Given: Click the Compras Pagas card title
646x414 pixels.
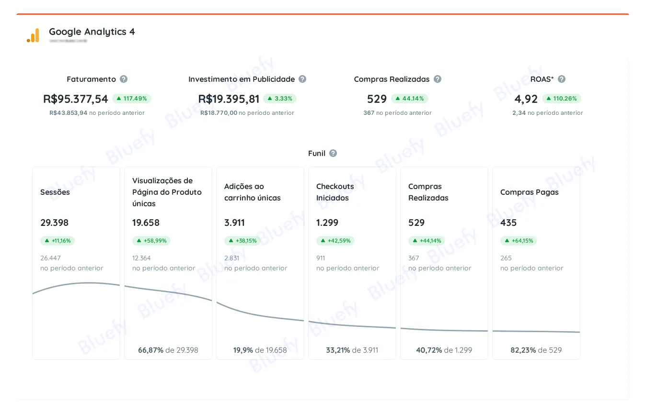Looking at the screenshot, I should 530,192.
